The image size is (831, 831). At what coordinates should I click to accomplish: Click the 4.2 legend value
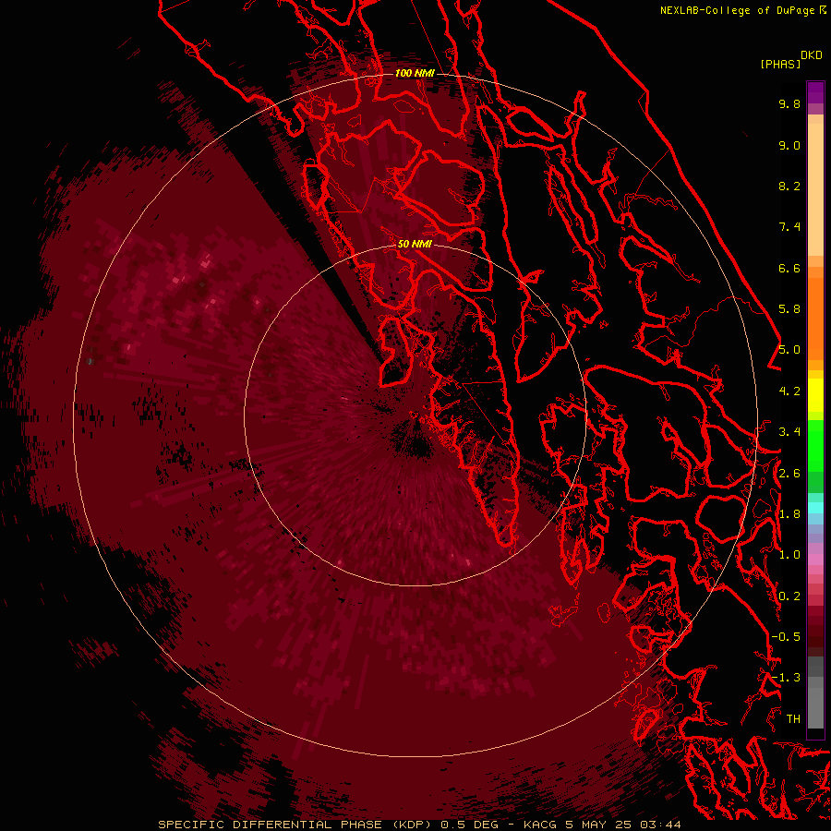[789, 391]
